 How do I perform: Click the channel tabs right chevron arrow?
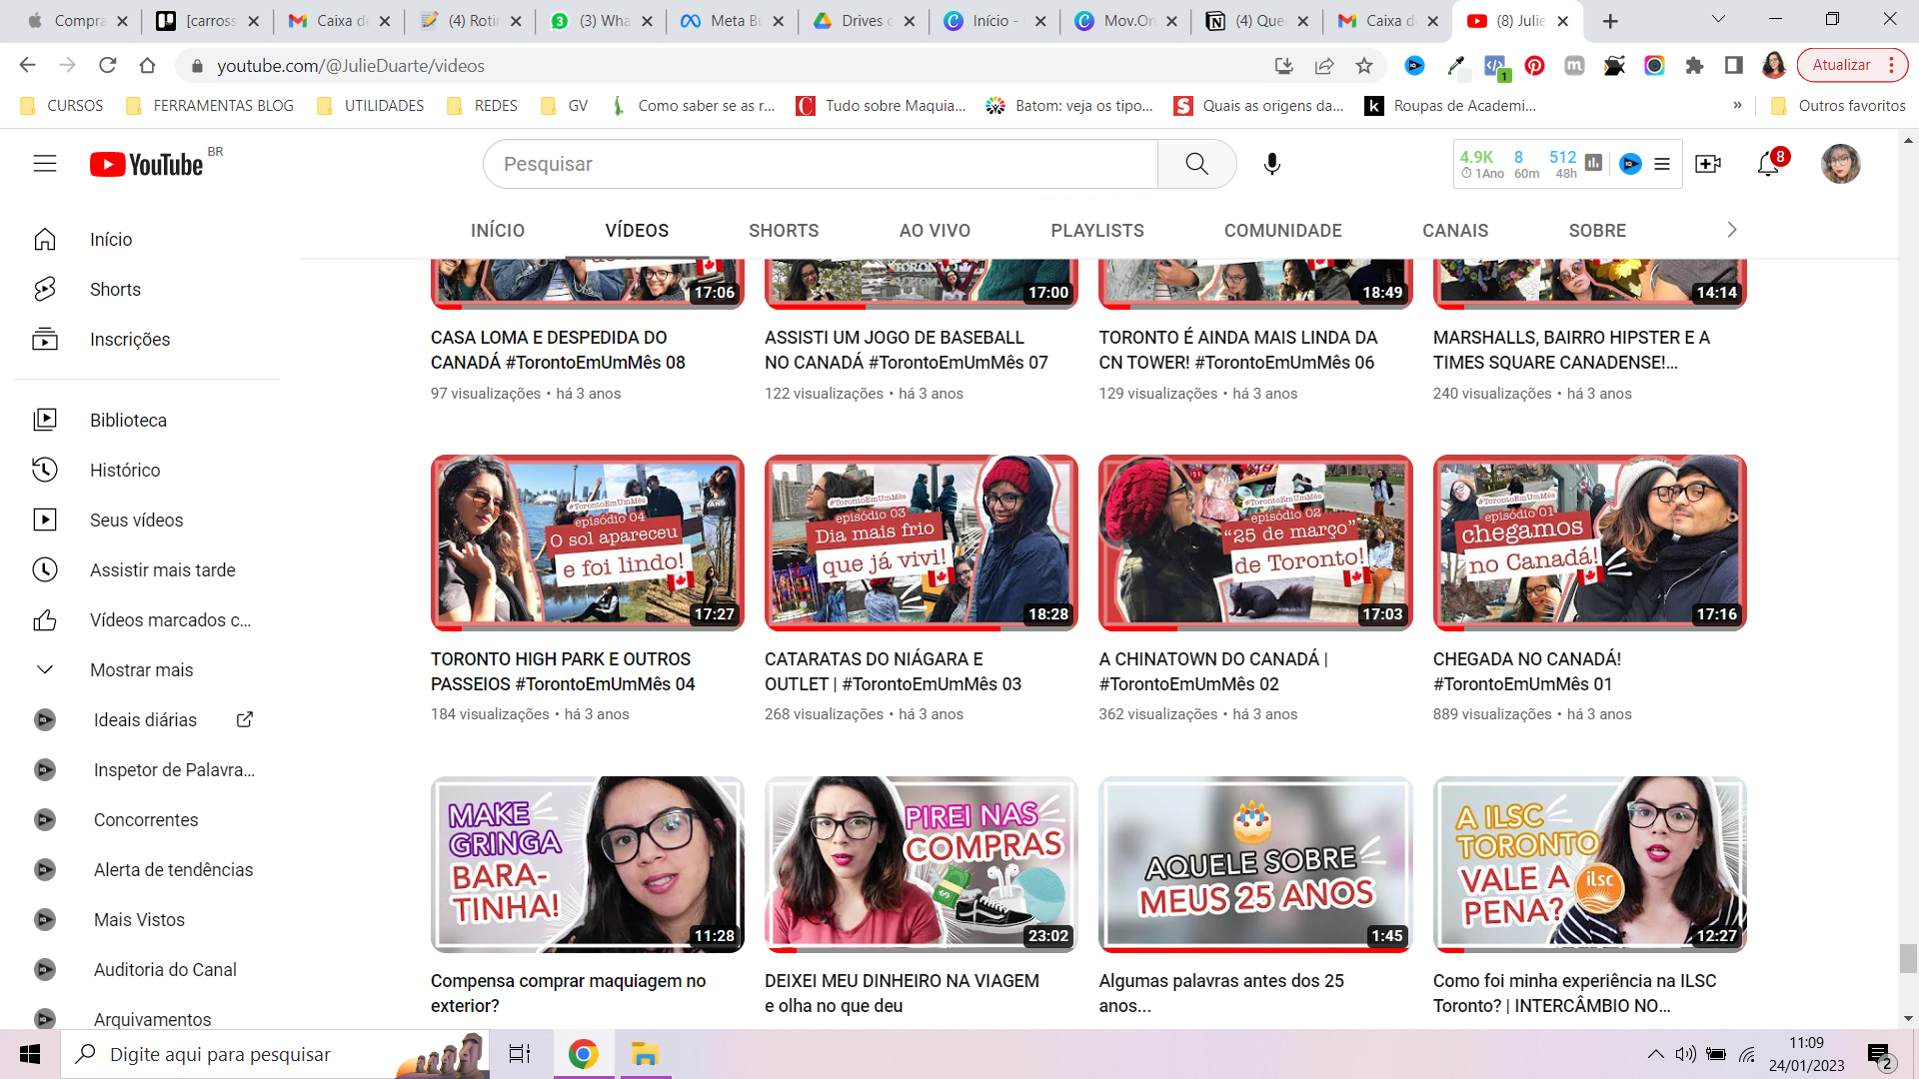click(1732, 230)
